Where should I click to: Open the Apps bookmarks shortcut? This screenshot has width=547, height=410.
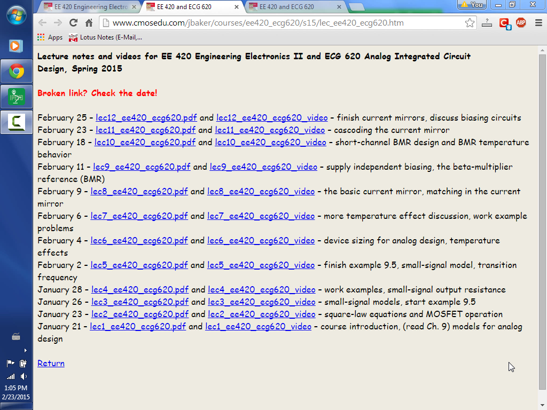pyautogui.click(x=50, y=37)
